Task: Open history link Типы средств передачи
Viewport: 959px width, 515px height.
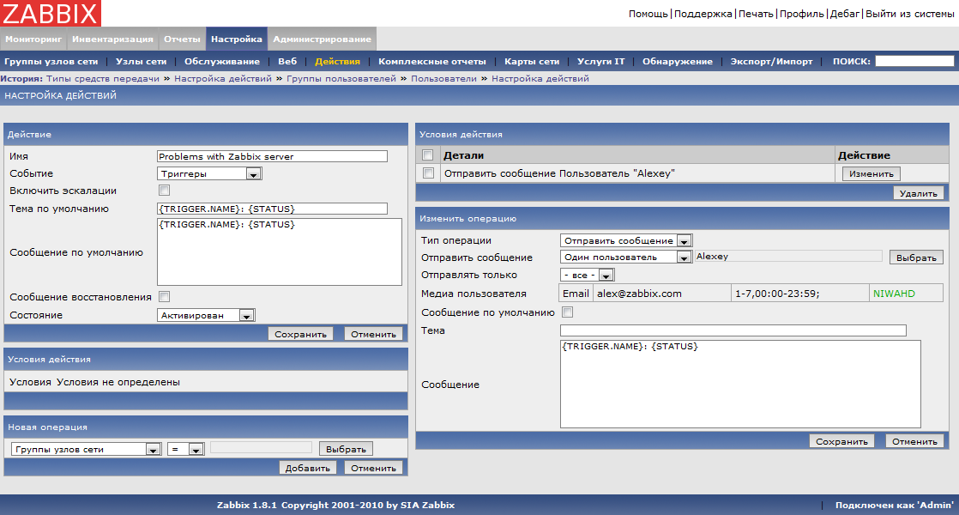Action: [x=103, y=78]
